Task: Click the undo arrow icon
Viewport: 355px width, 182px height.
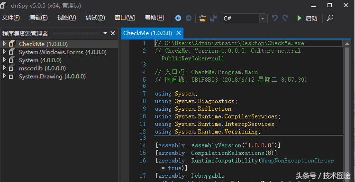Action: click(x=274, y=18)
